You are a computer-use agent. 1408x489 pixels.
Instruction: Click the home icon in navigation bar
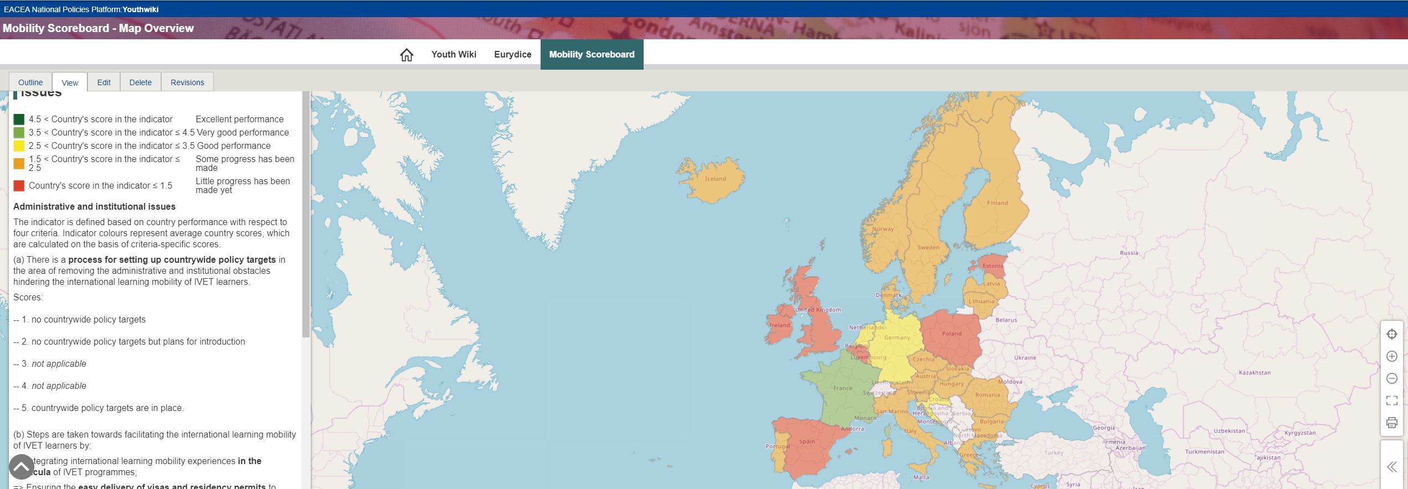[x=407, y=55]
